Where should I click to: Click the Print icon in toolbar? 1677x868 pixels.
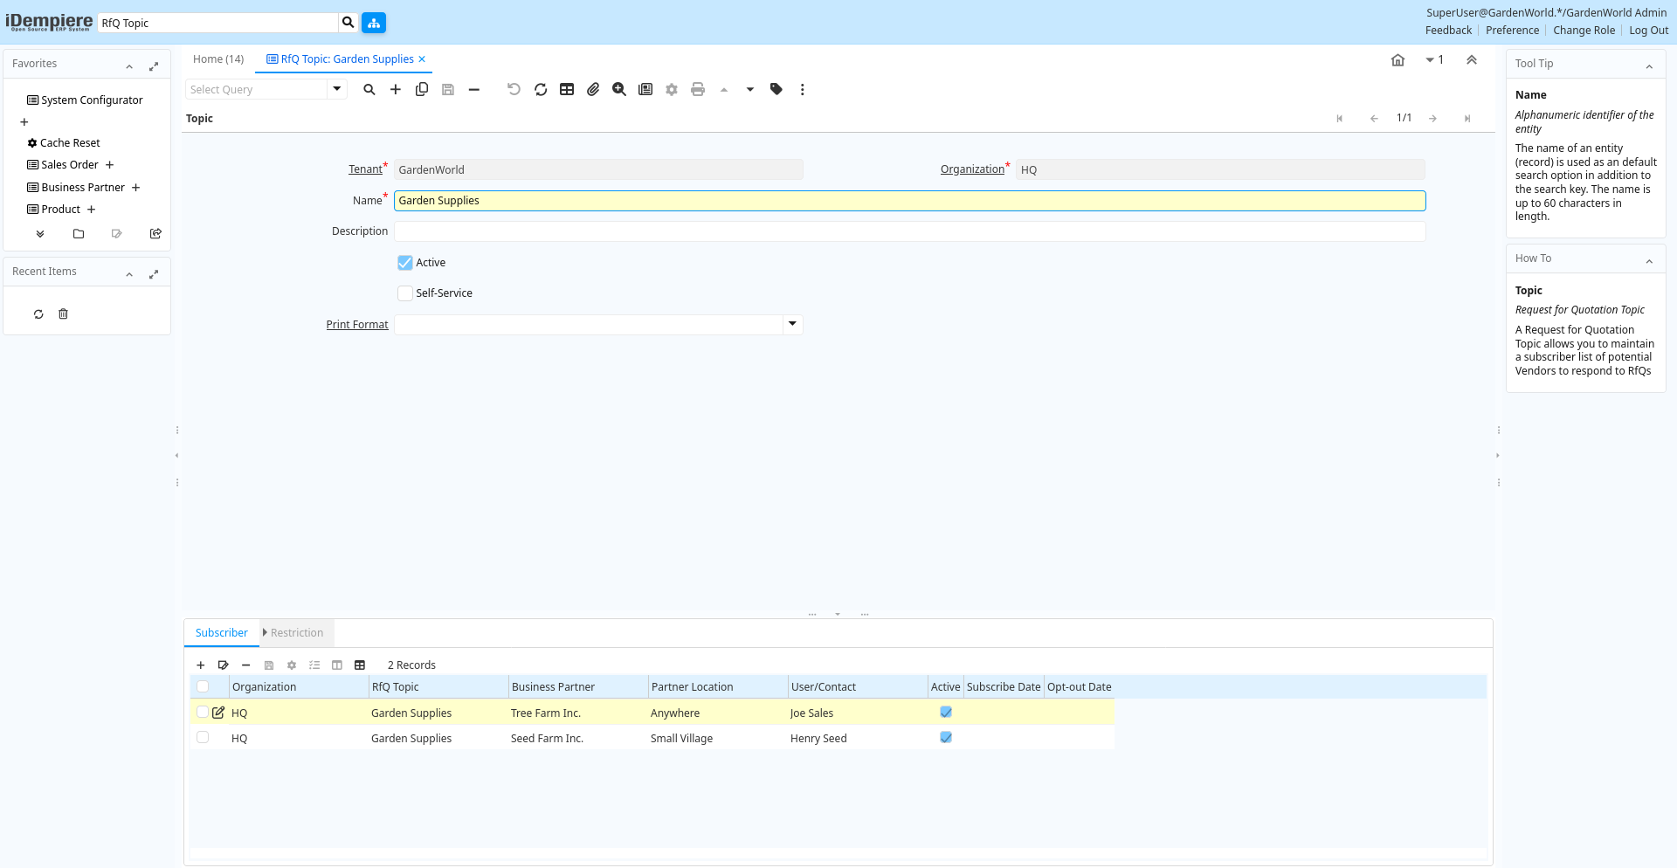click(697, 89)
